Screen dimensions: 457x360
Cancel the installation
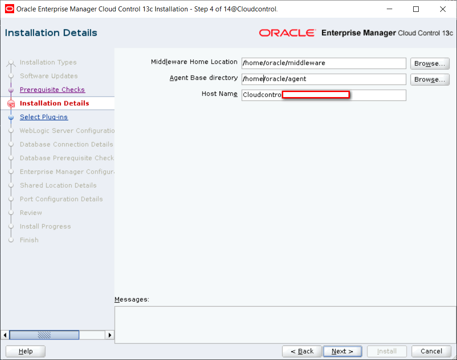click(x=431, y=351)
